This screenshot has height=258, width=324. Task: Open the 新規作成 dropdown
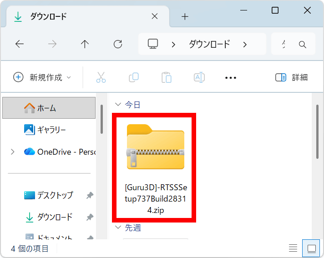pyautogui.click(x=42, y=77)
